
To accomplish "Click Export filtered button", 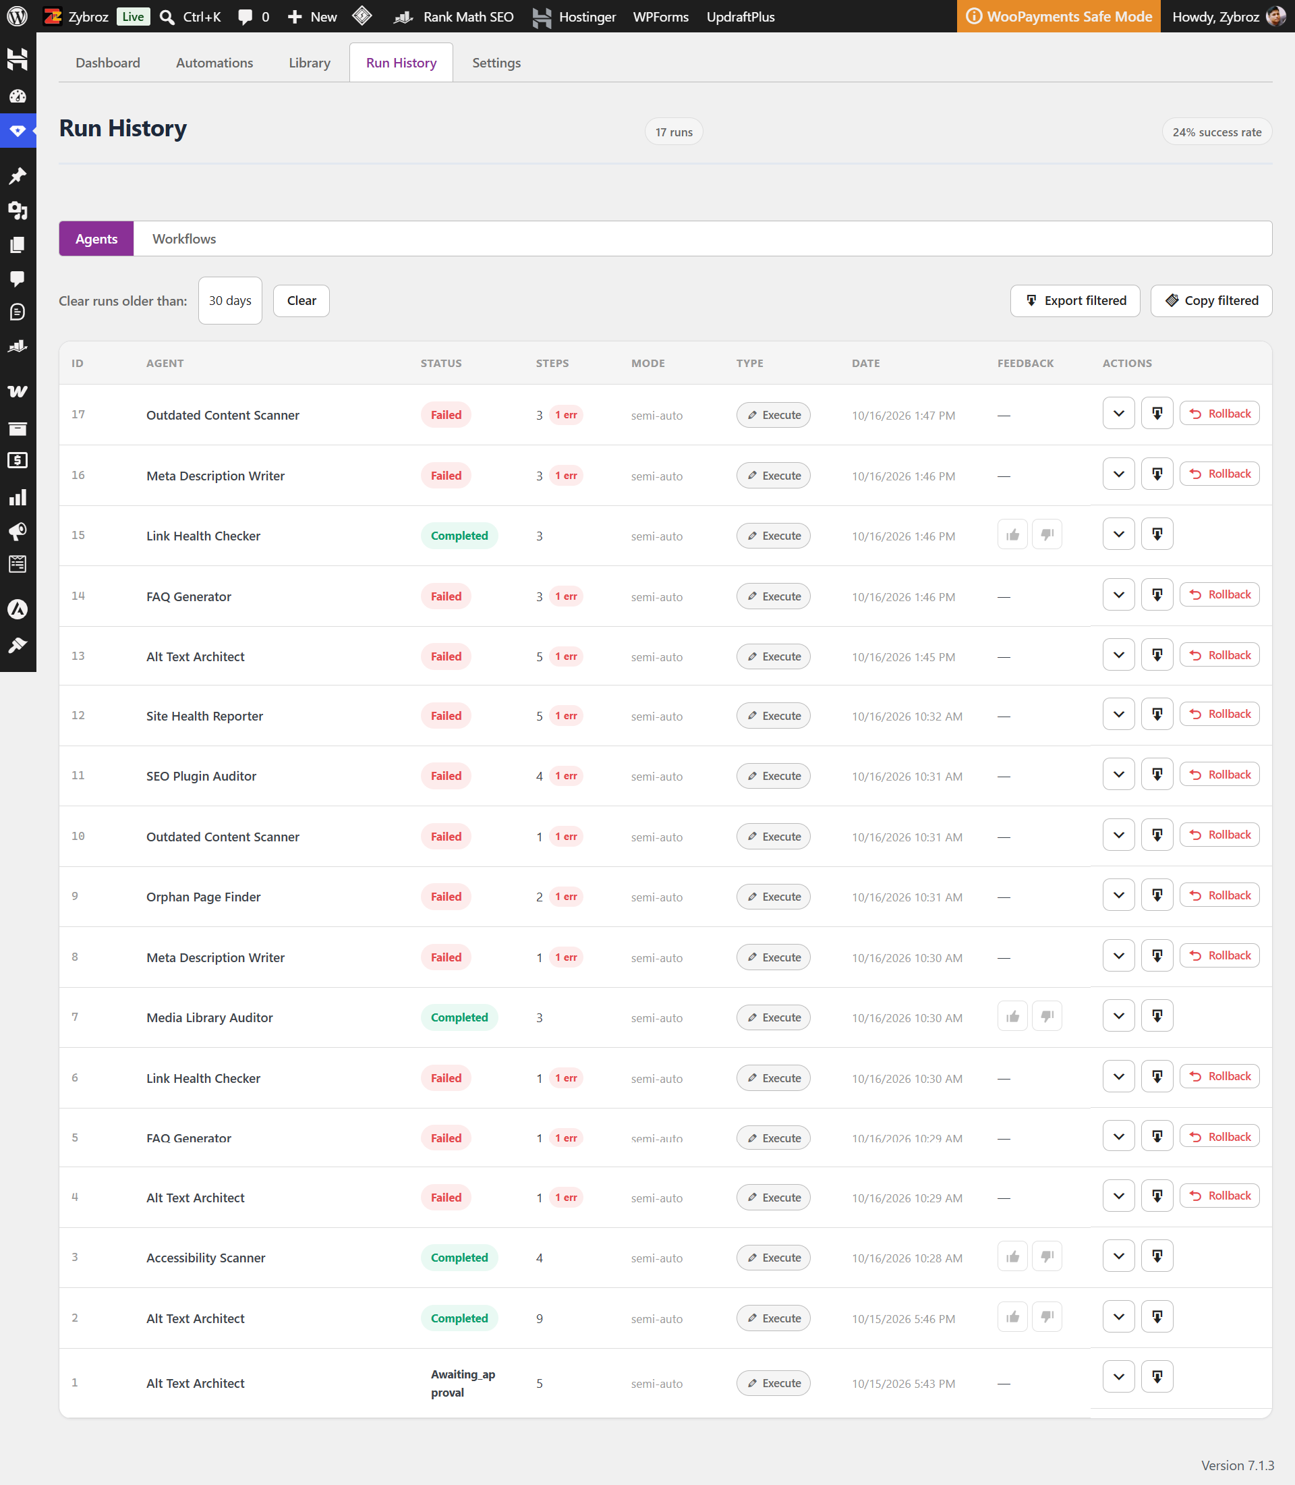I will (1074, 301).
